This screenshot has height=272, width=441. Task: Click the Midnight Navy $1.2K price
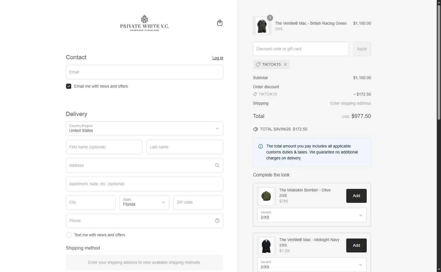click(x=284, y=251)
